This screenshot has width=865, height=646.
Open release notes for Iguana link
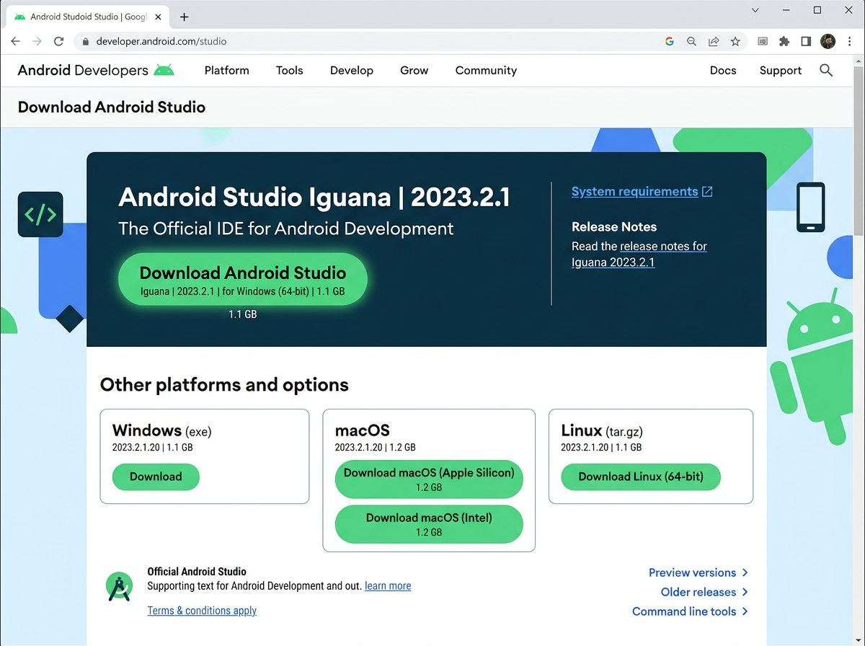click(x=639, y=255)
